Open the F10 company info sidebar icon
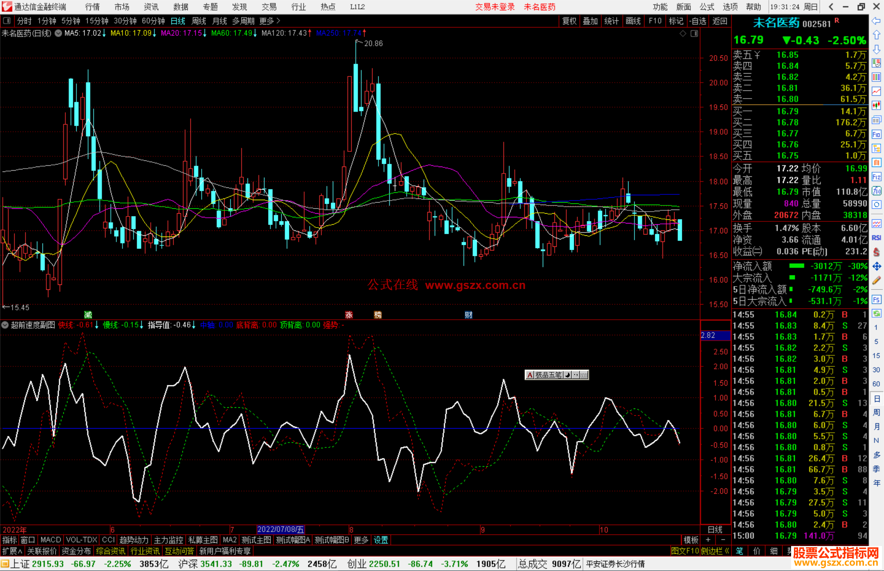 coord(876,134)
